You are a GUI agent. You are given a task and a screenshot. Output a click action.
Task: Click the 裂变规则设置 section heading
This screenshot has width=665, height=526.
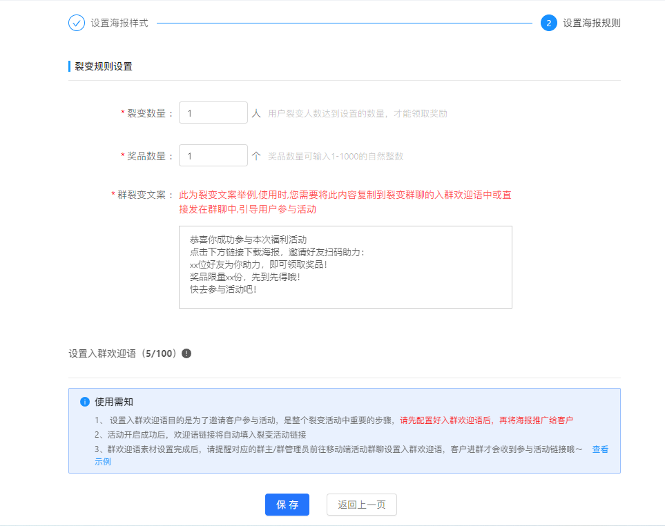pyautogui.click(x=104, y=66)
